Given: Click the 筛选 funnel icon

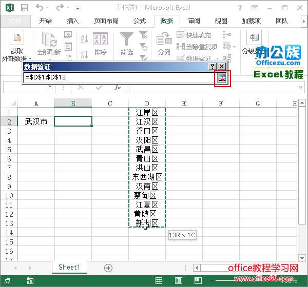Looking at the screenshot, I should point(126,39).
